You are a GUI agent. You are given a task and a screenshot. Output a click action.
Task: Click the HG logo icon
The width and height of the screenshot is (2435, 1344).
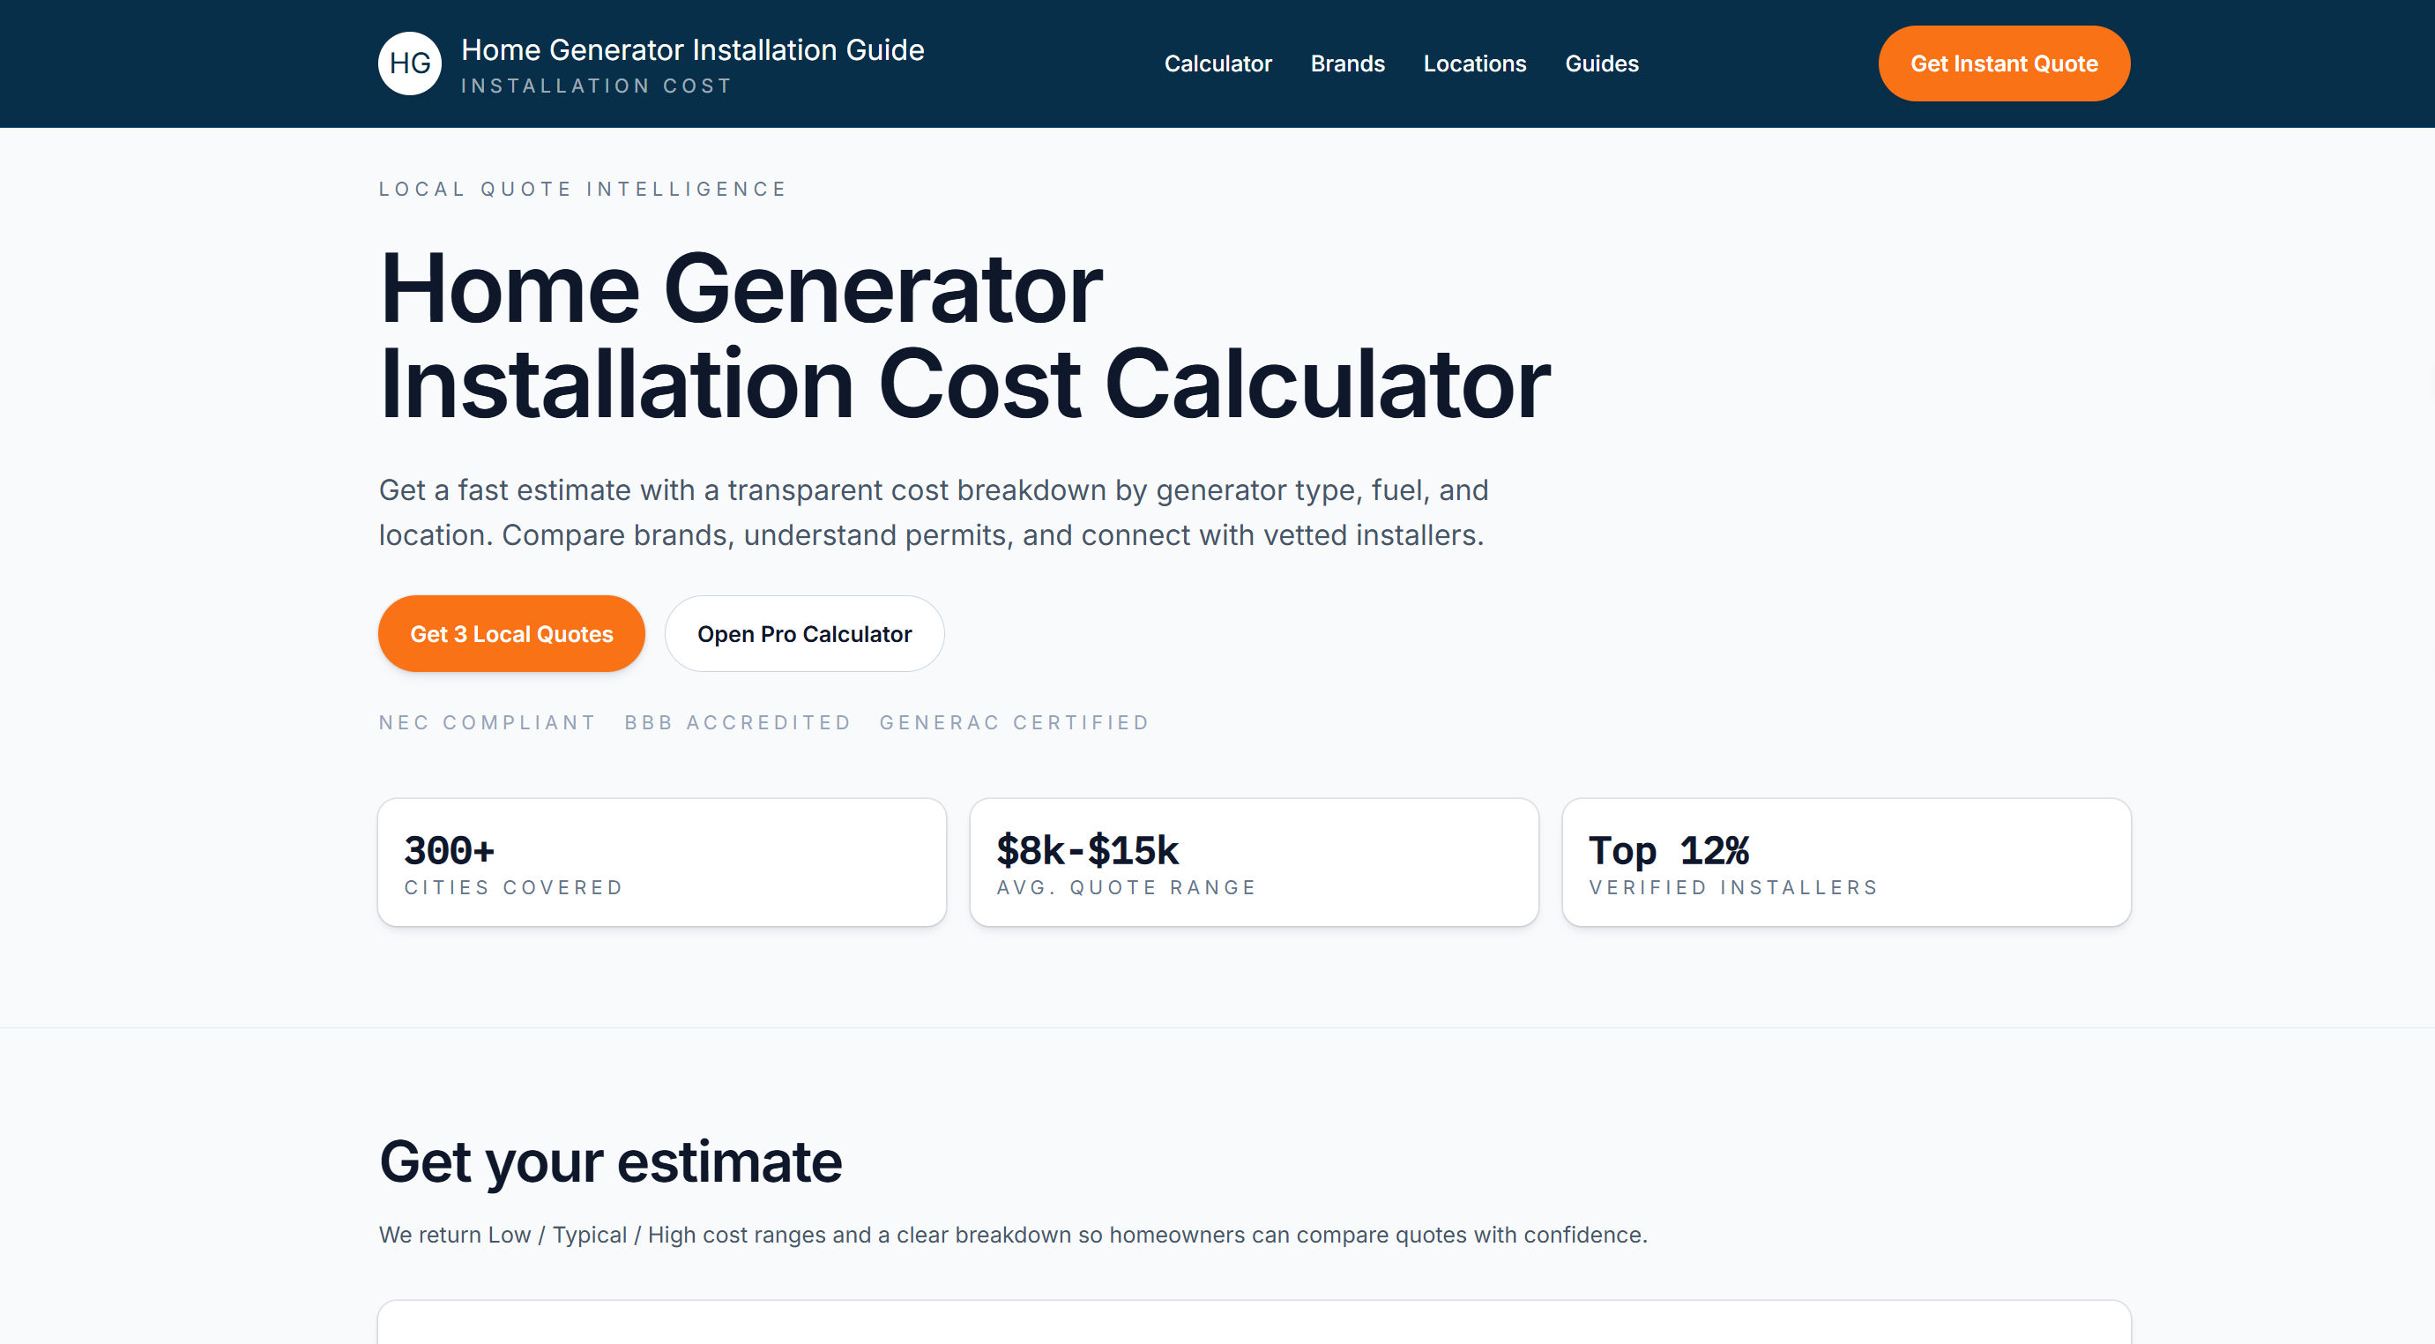pyautogui.click(x=409, y=63)
